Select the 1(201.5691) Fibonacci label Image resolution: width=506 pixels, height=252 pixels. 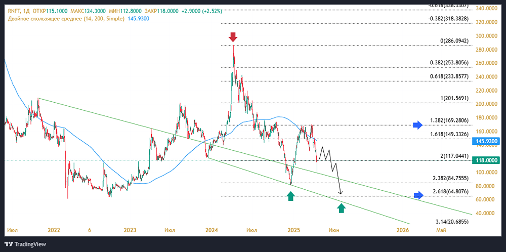(x=454, y=98)
